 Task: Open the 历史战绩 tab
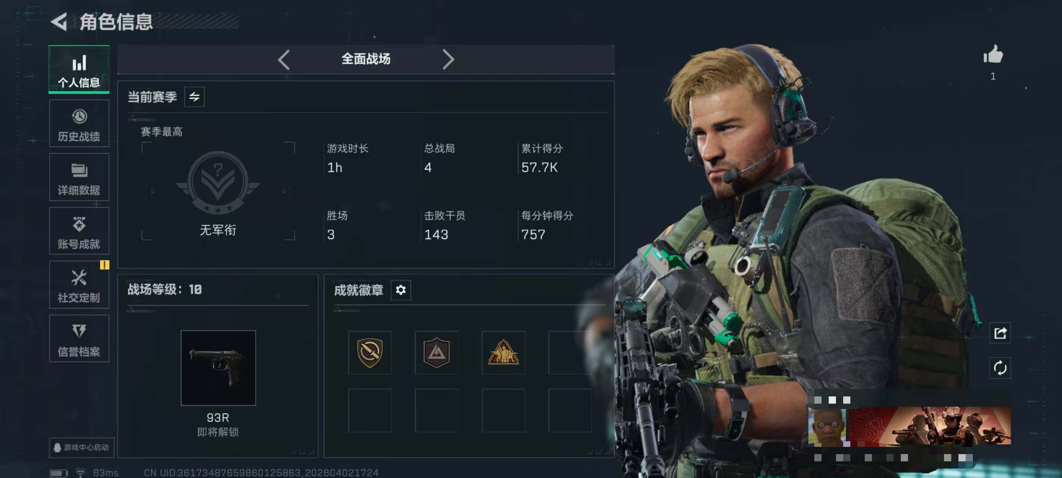(x=79, y=123)
